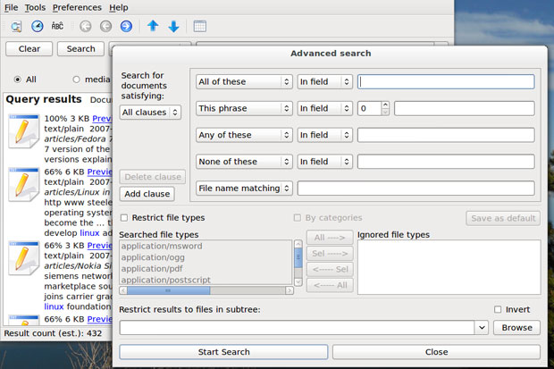Go to first results page icon
The width and height of the screenshot is (554, 369).
(85, 26)
